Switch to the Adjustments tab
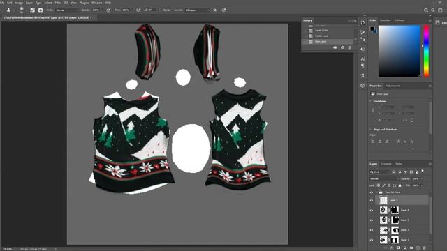447x251 pixels. [393, 86]
